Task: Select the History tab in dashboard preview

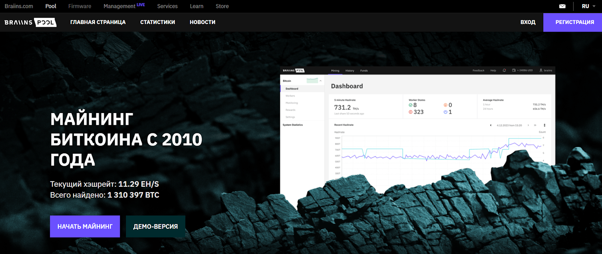Action: click(x=350, y=71)
